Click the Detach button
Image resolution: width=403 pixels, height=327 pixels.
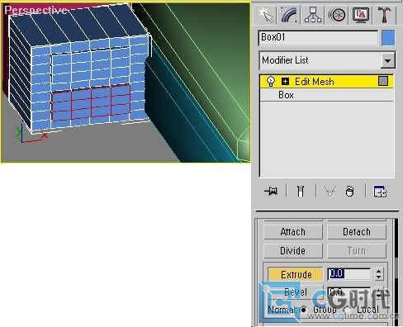click(x=357, y=232)
